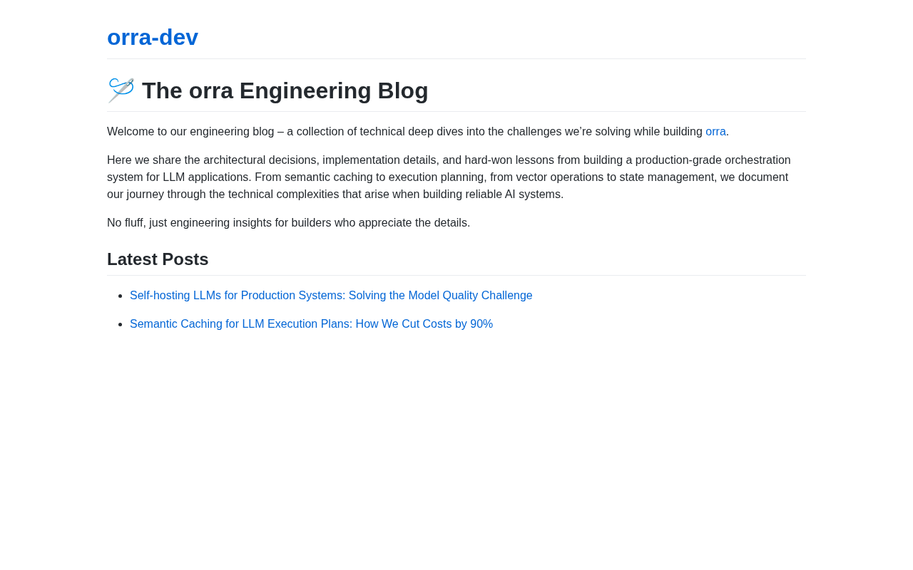Click "Cut Costs by 90%" in the post title
This screenshot has height=570, width=913.
point(447,324)
